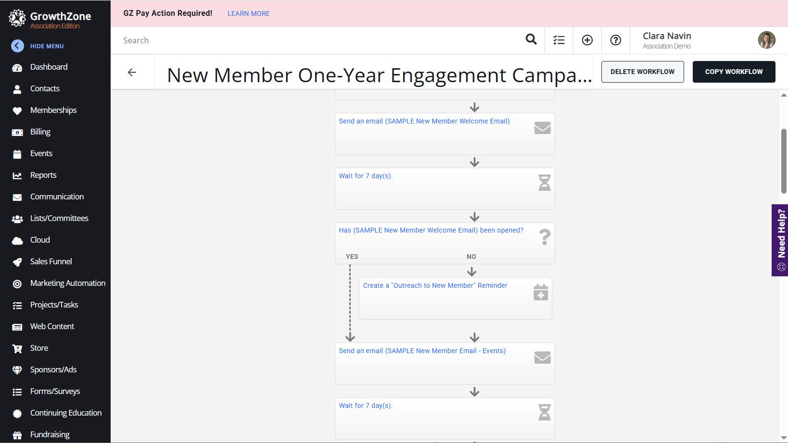Click the Search input field
The height and width of the screenshot is (443, 788).
(x=318, y=40)
